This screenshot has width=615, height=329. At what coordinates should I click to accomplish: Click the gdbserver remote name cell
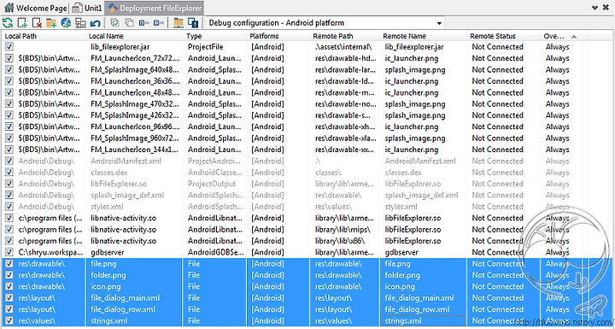(401, 252)
